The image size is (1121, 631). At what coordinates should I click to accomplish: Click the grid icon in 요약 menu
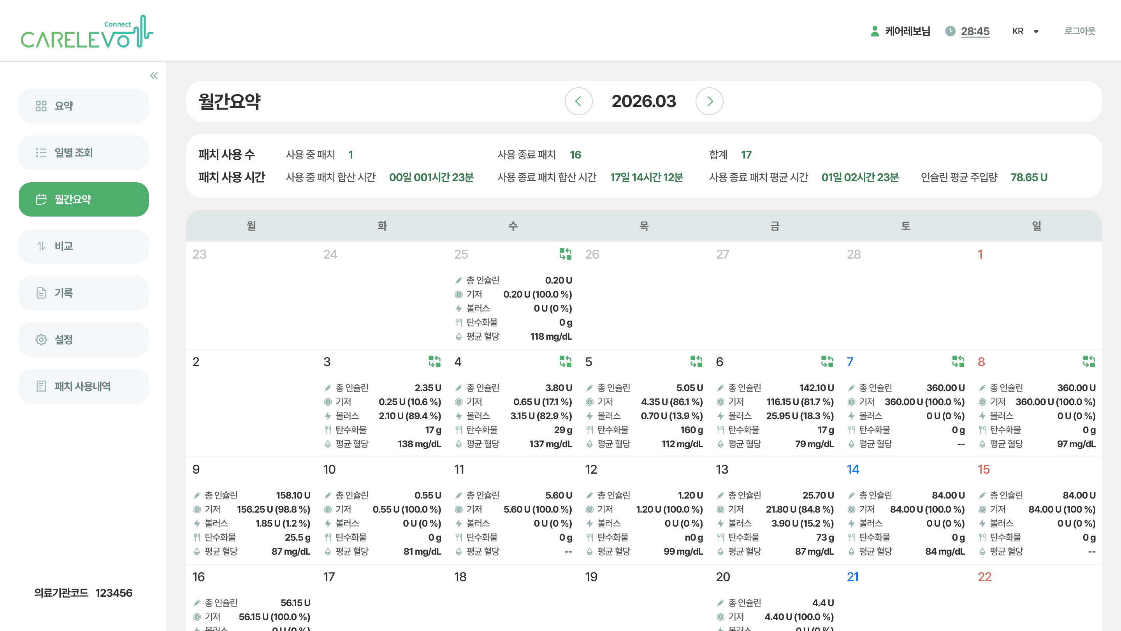click(41, 106)
